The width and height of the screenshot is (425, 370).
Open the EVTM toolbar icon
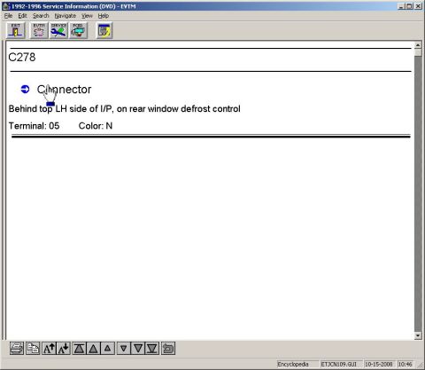click(39, 30)
